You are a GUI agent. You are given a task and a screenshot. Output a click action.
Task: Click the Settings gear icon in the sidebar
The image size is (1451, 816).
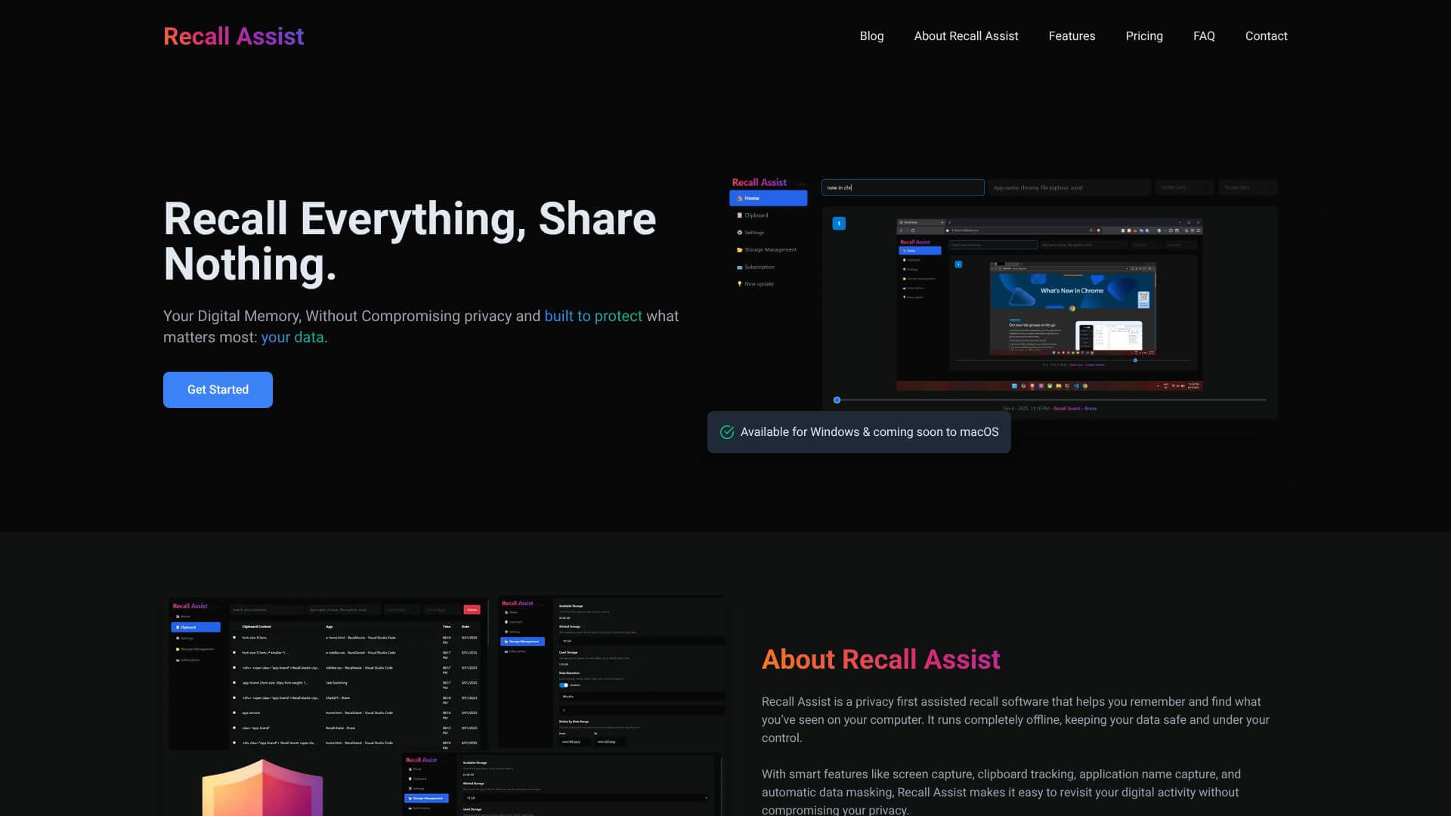[x=739, y=232]
